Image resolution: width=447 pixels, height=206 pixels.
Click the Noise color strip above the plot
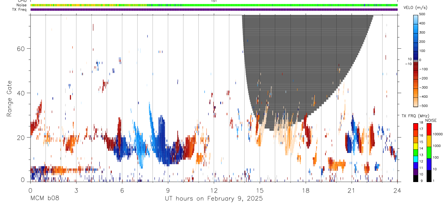tap(214, 5)
